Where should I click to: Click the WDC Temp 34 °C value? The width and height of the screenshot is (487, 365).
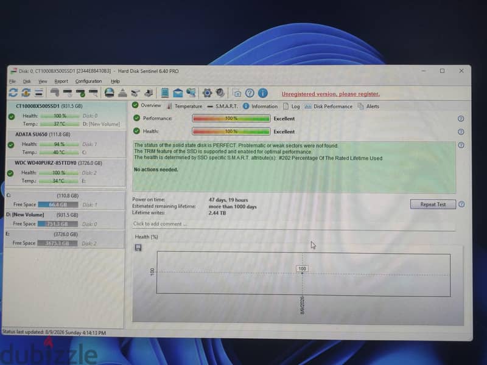coord(58,181)
